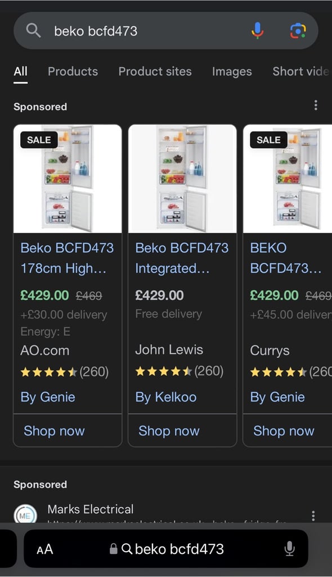The width and height of the screenshot is (332, 577).
Task: Tap the AO.com fridge product thumbnail
Action: pos(67,177)
